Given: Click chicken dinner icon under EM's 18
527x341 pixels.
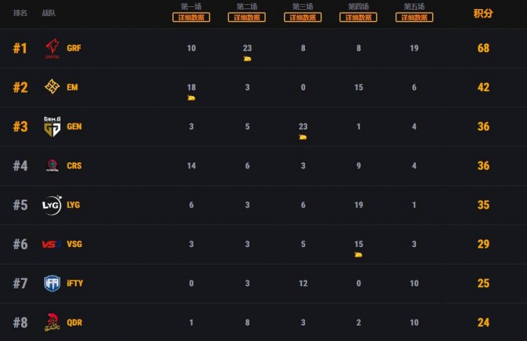Looking at the screenshot, I should click(x=191, y=98).
